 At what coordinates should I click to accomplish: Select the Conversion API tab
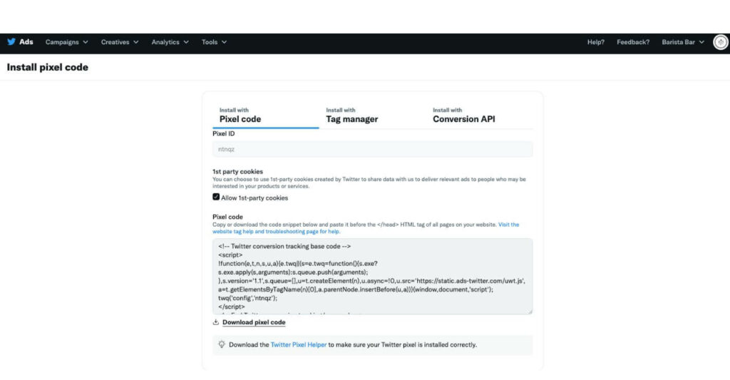point(463,115)
